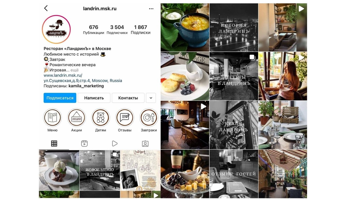Open the three-dots options menu
This screenshot has height=199, width=346.
151,9
